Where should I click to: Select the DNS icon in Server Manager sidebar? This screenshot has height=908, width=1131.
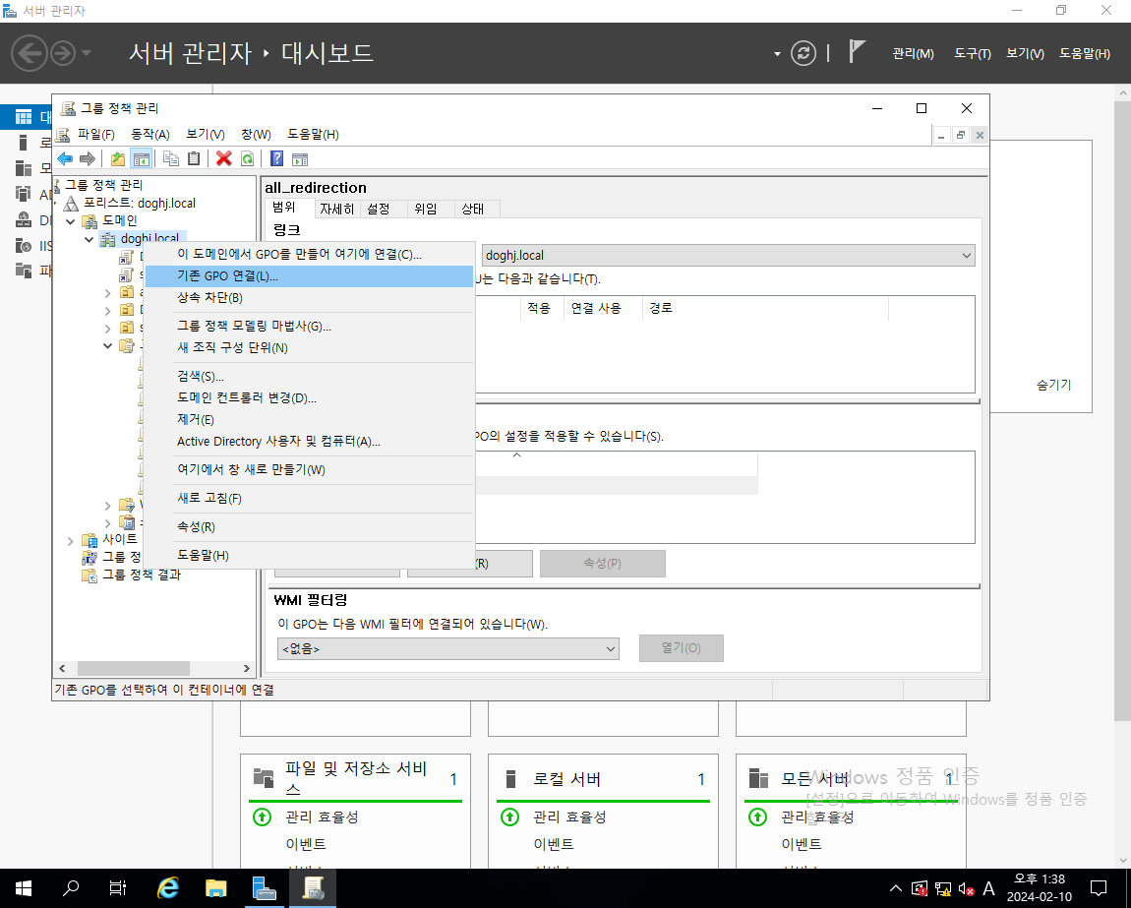(x=24, y=220)
